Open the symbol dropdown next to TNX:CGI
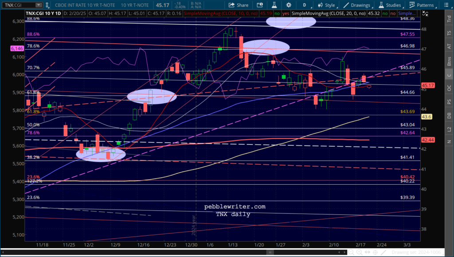454x257 pixels. [39, 5]
